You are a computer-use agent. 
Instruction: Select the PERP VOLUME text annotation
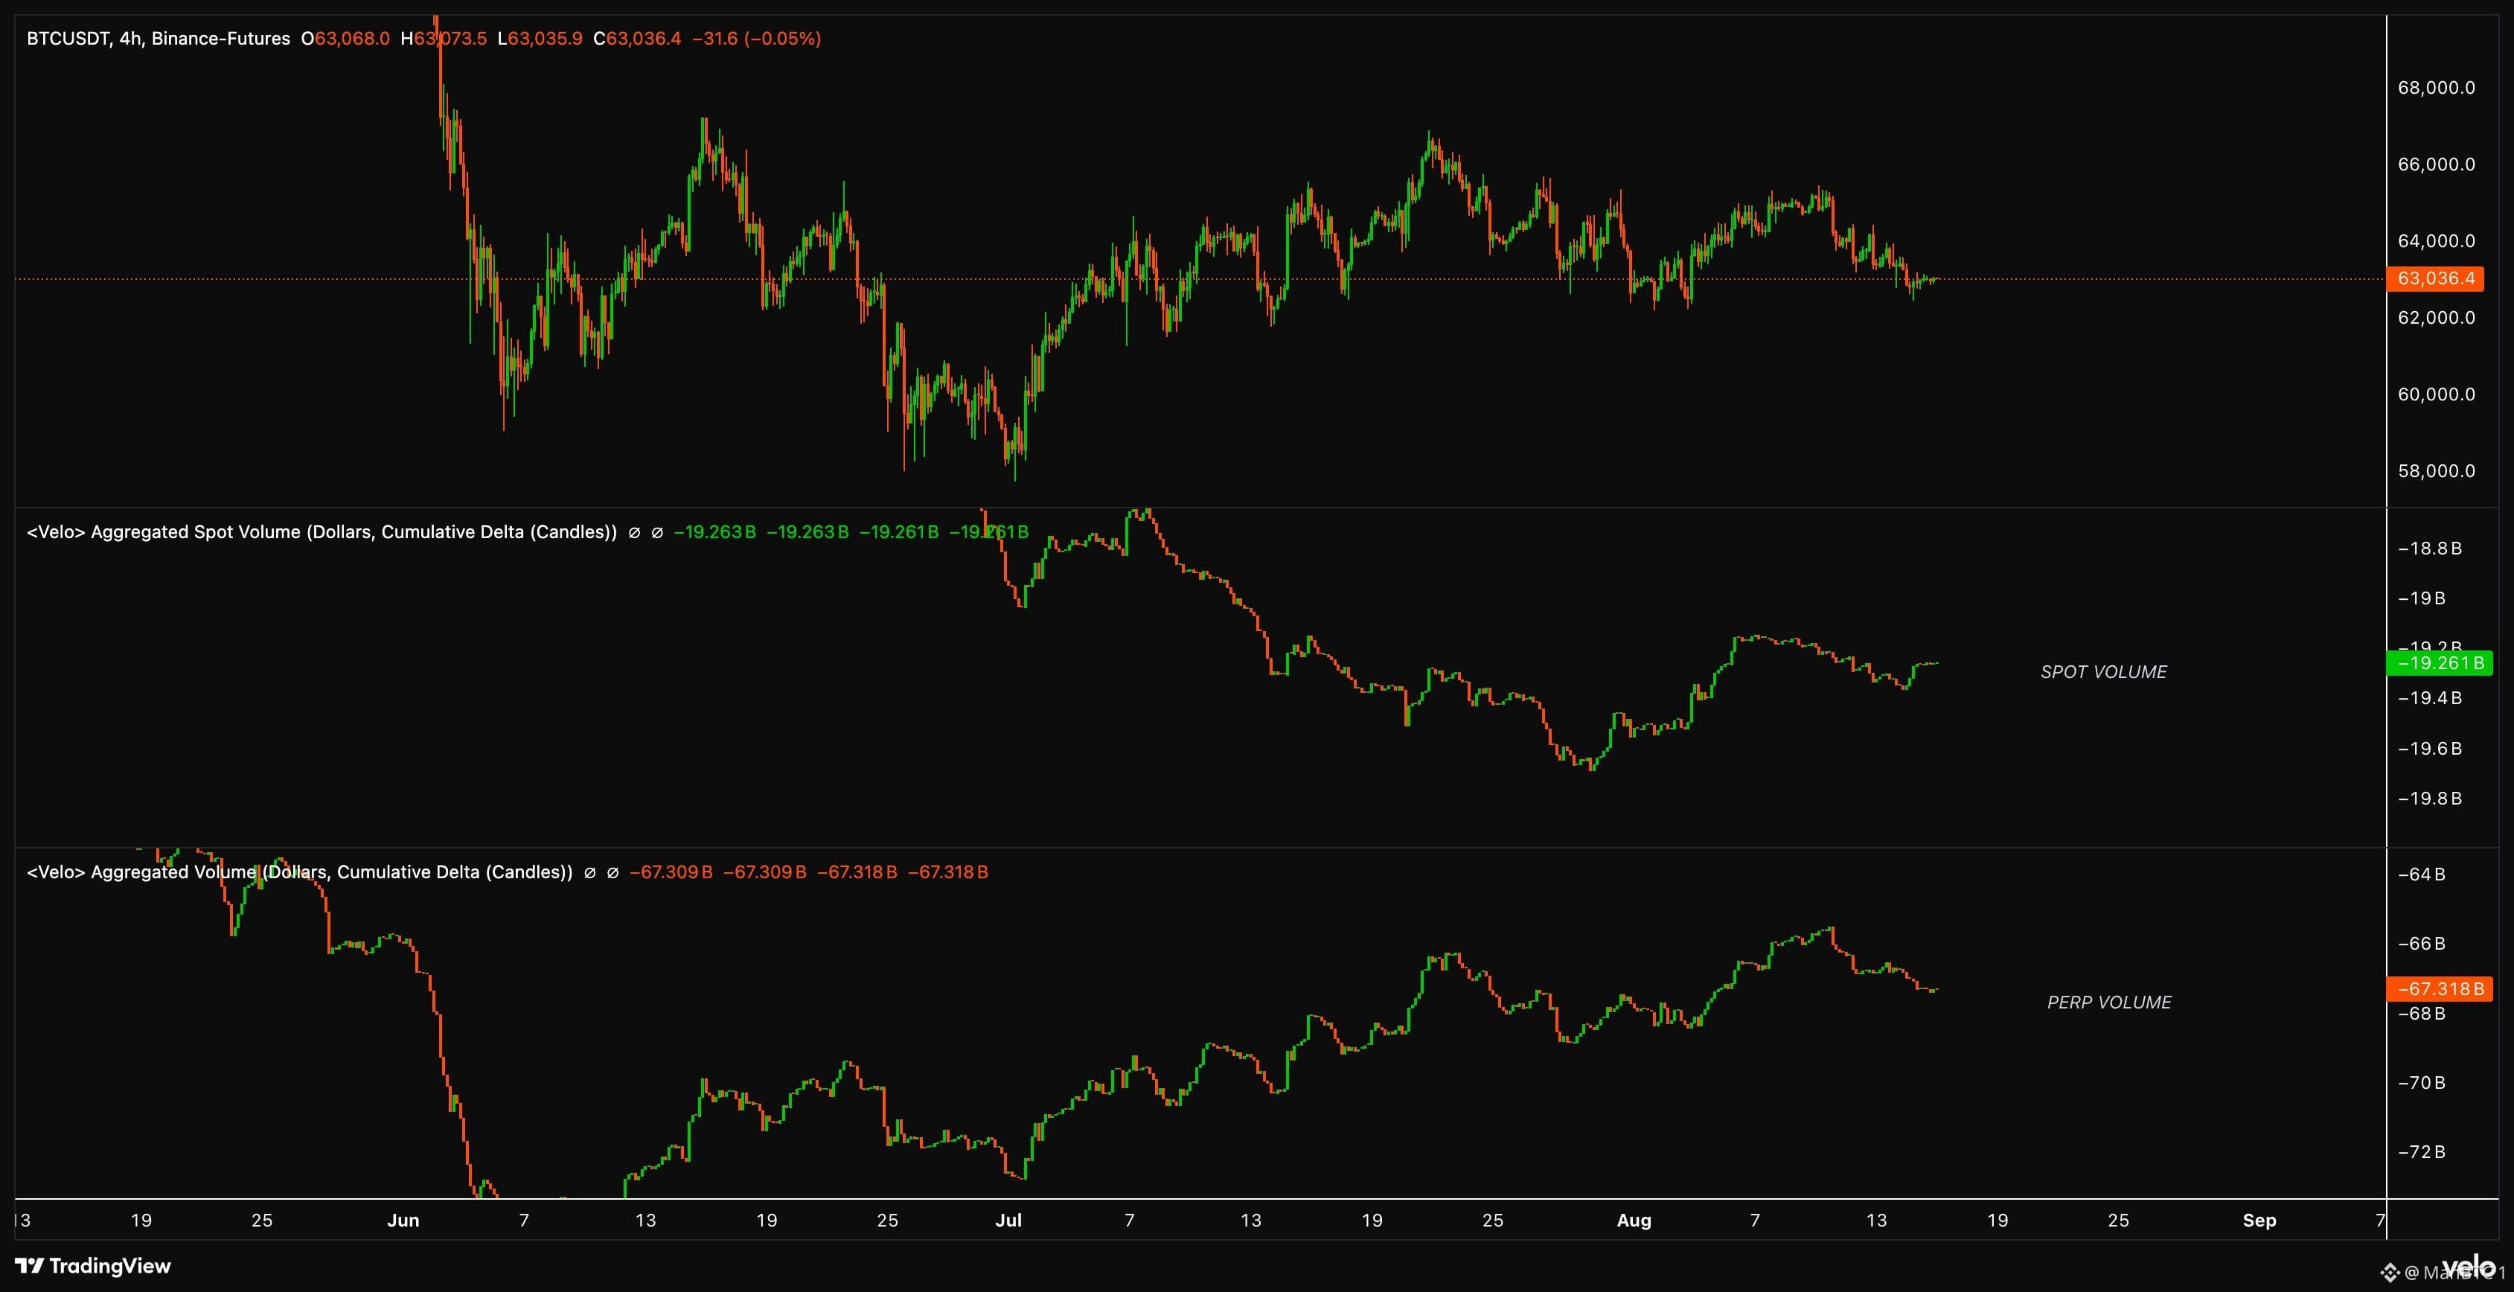2109,1002
